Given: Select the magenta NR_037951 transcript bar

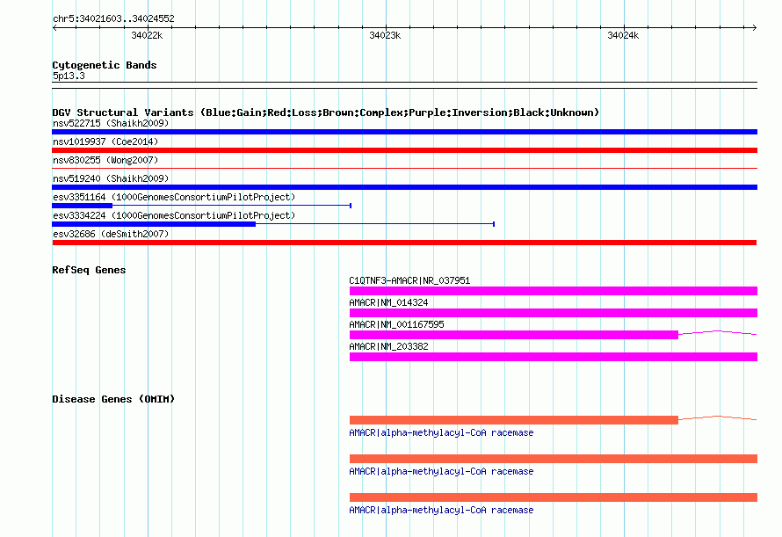Looking at the screenshot, I should click(x=554, y=291).
